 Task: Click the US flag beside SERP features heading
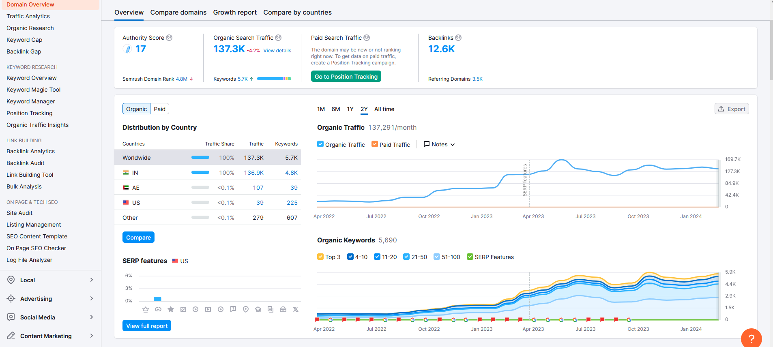click(x=175, y=261)
